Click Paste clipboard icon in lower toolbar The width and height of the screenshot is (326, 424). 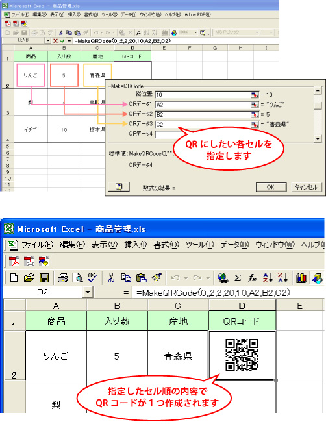[x=141, y=278]
